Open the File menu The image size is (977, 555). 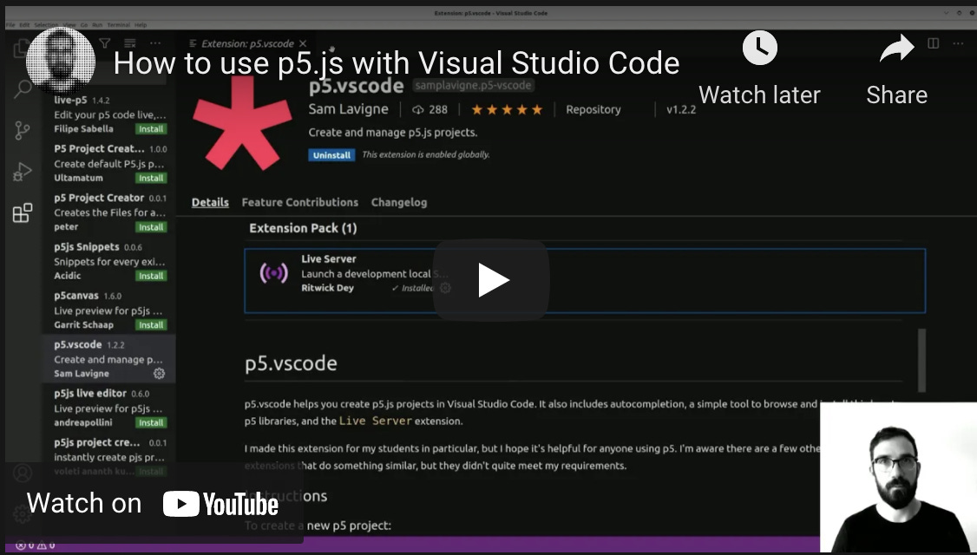click(x=10, y=25)
